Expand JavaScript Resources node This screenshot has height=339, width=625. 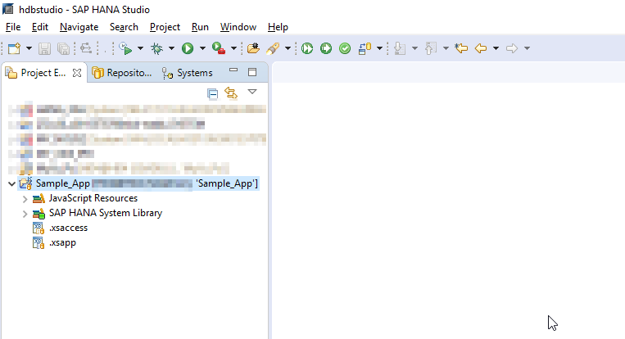[x=25, y=198]
